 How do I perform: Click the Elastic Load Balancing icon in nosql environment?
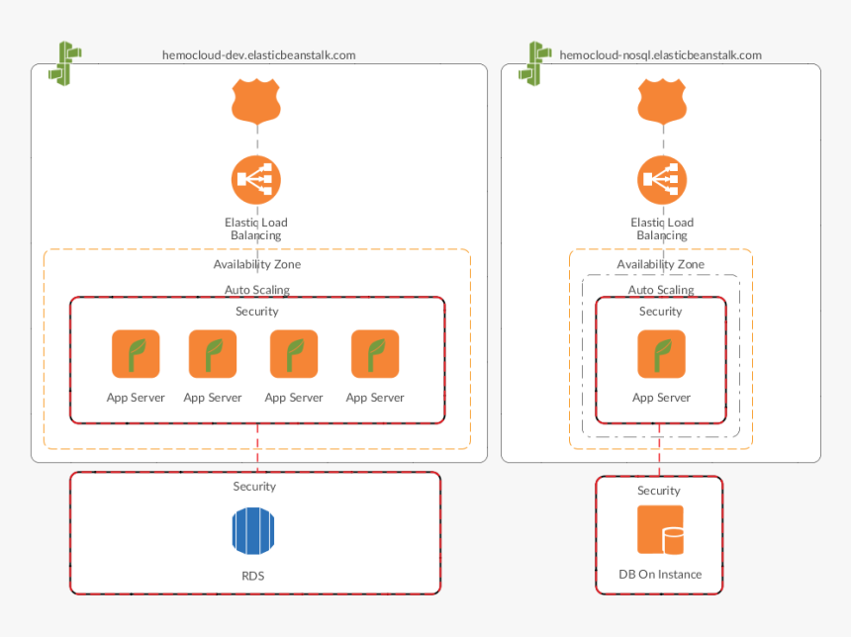click(x=661, y=179)
